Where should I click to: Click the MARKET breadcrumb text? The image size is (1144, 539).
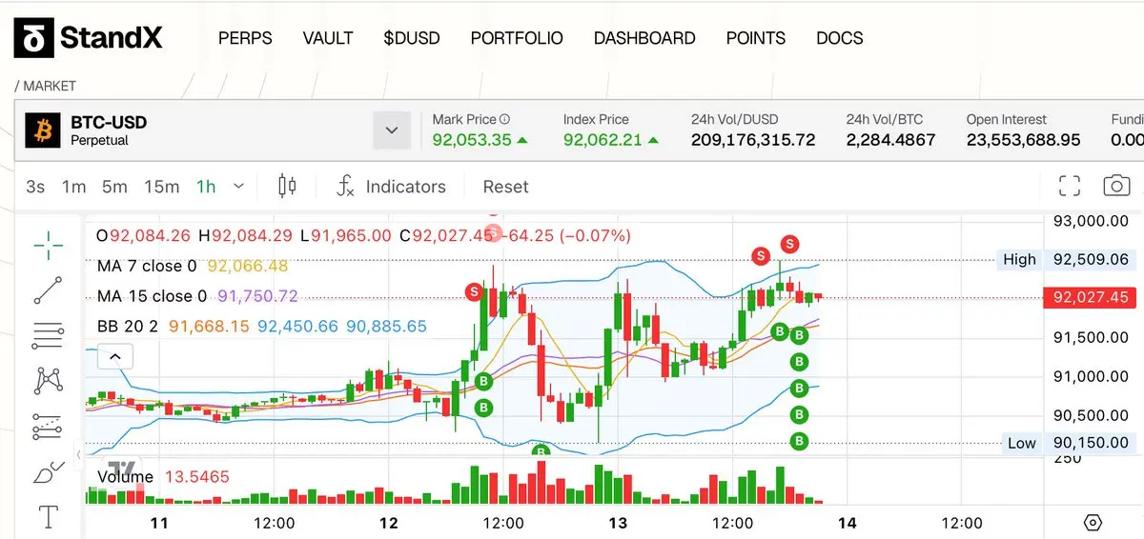click(49, 86)
